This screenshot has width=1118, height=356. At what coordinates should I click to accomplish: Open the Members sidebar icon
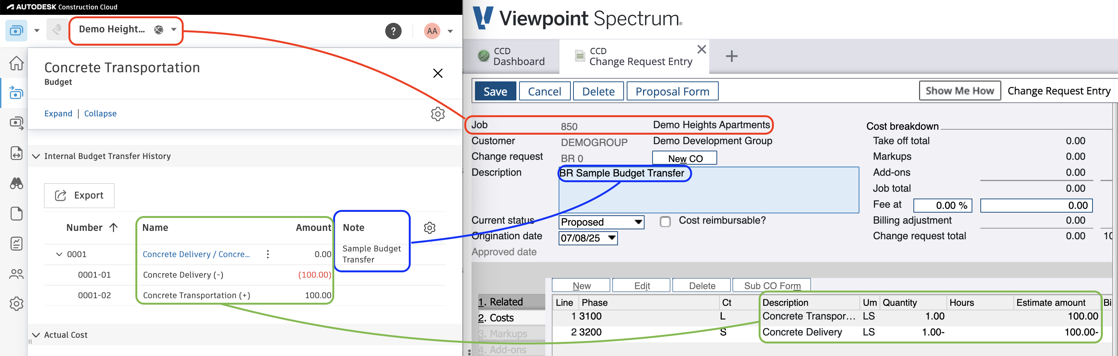[16, 274]
